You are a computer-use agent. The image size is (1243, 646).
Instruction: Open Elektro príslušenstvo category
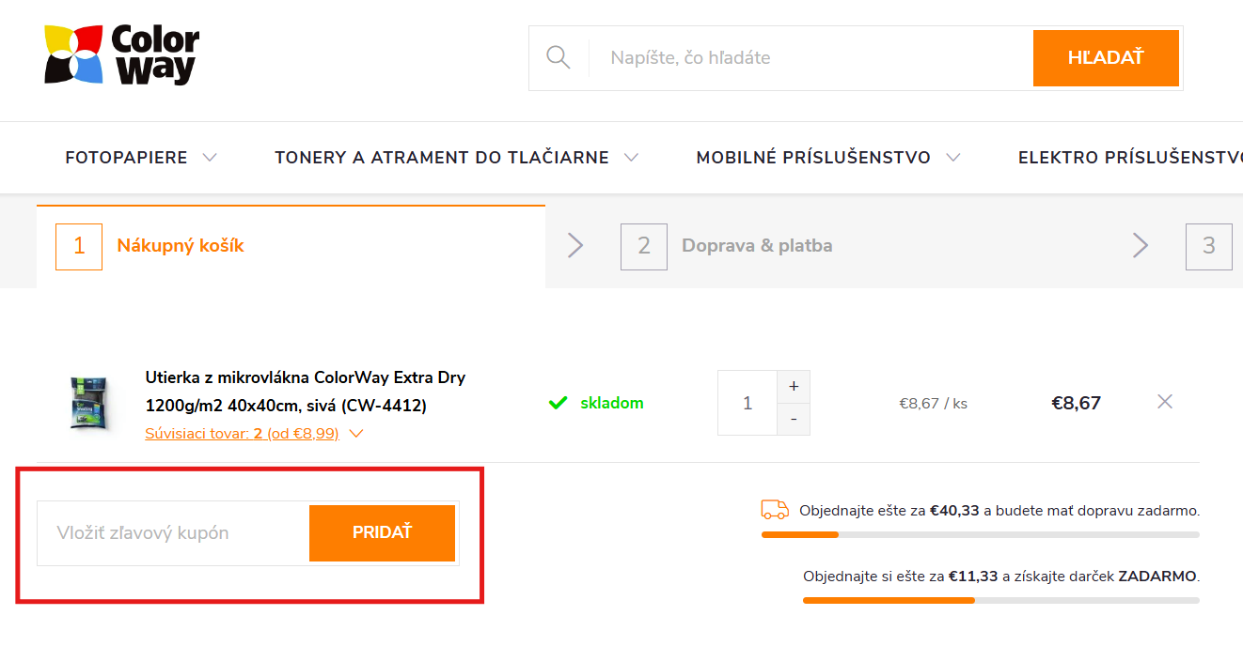(x=1128, y=158)
